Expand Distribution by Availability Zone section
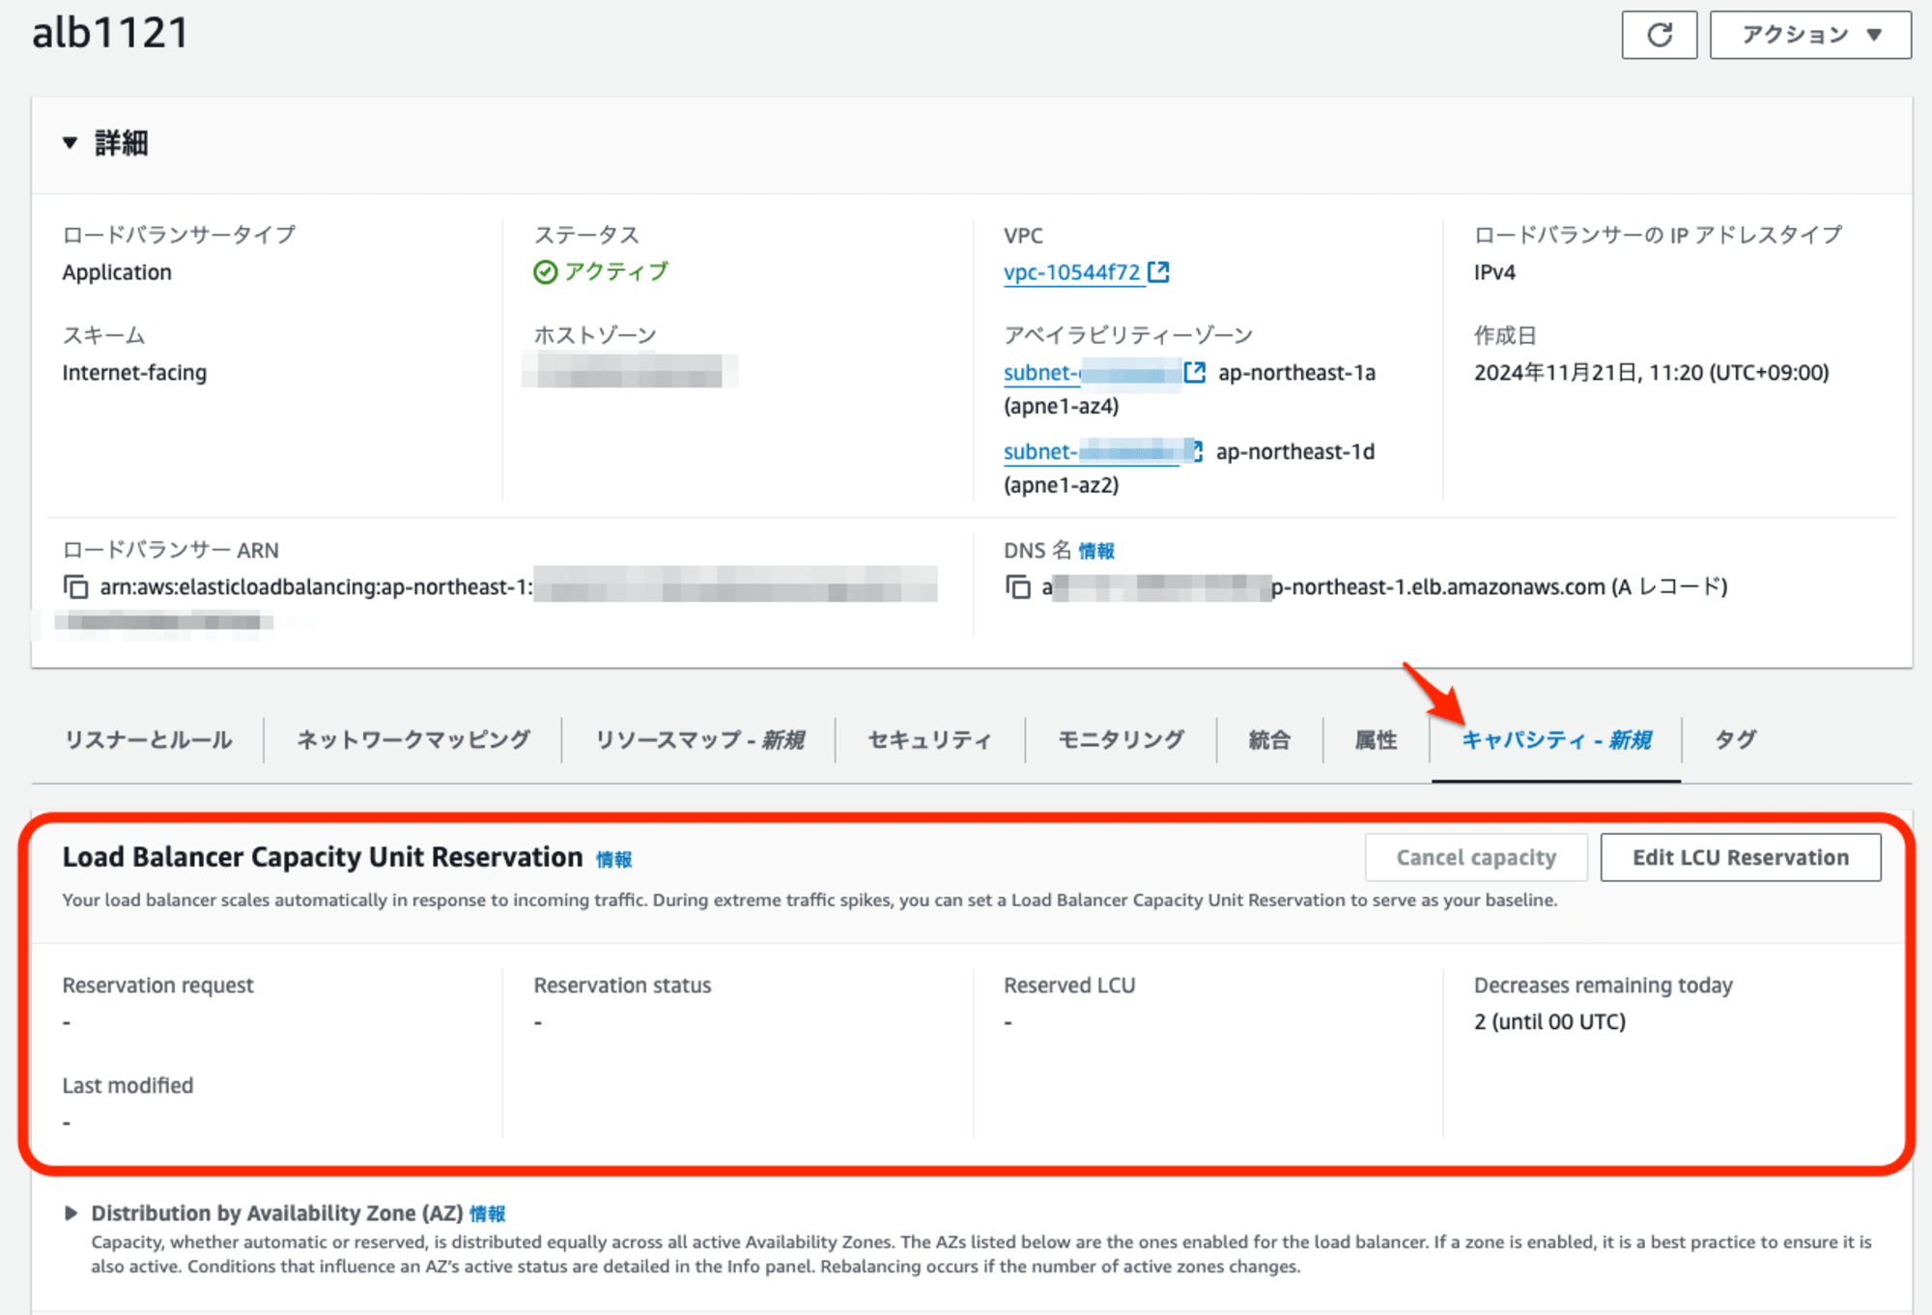Screen dimensions: 1932x1315 [x=71, y=1214]
